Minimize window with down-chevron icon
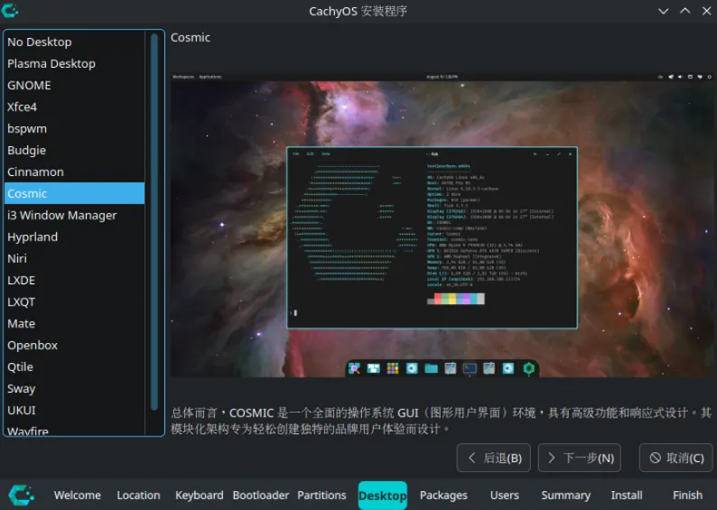Image resolution: width=717 pixels, height=510 pixels. coord(664,11)
